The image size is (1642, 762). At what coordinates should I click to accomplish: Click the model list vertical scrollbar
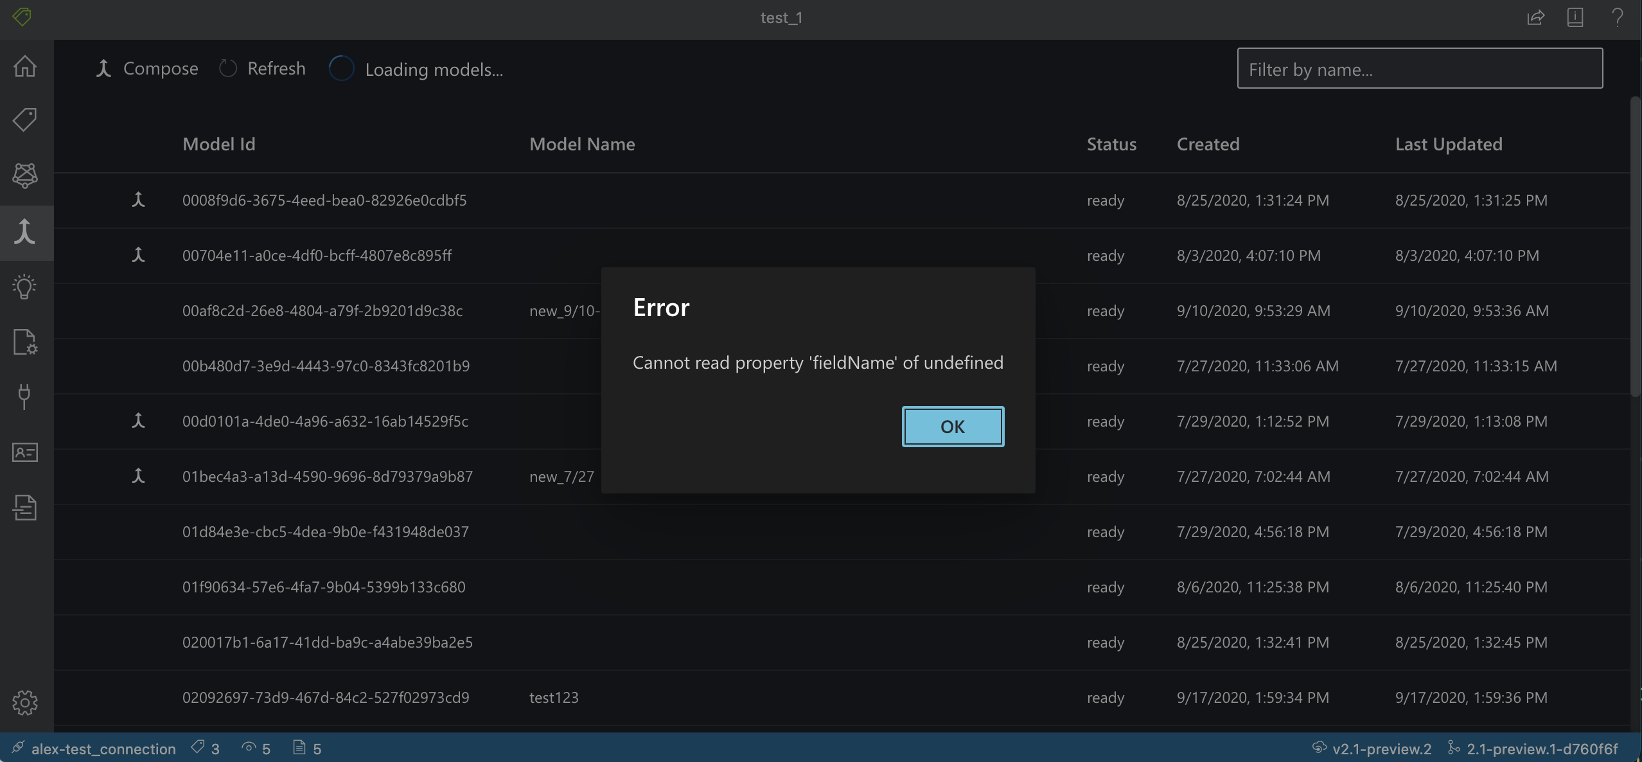coord(1636,247)
